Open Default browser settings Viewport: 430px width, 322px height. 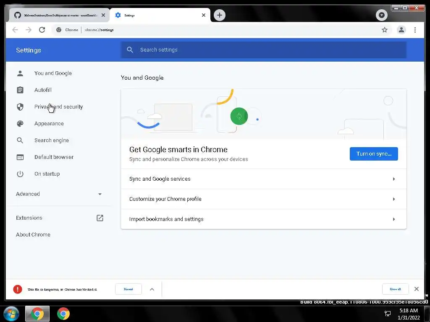pos(54,157)
